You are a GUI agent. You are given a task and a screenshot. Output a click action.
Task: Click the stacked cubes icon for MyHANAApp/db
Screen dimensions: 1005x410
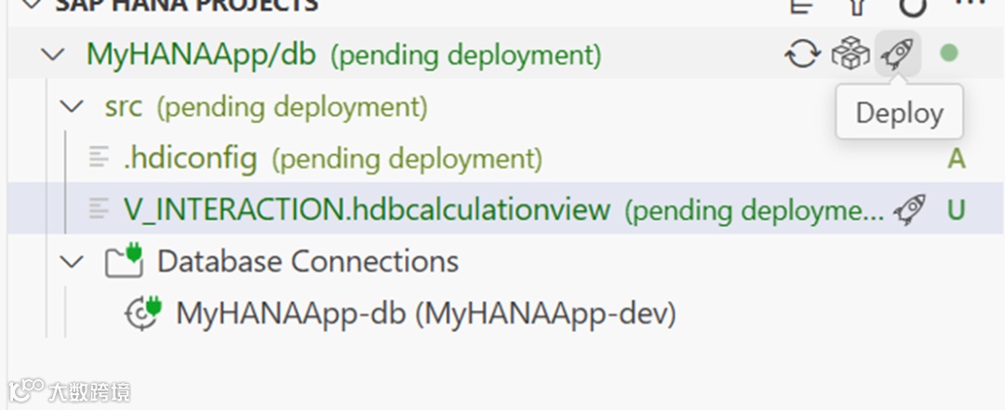tap(850, 54)
